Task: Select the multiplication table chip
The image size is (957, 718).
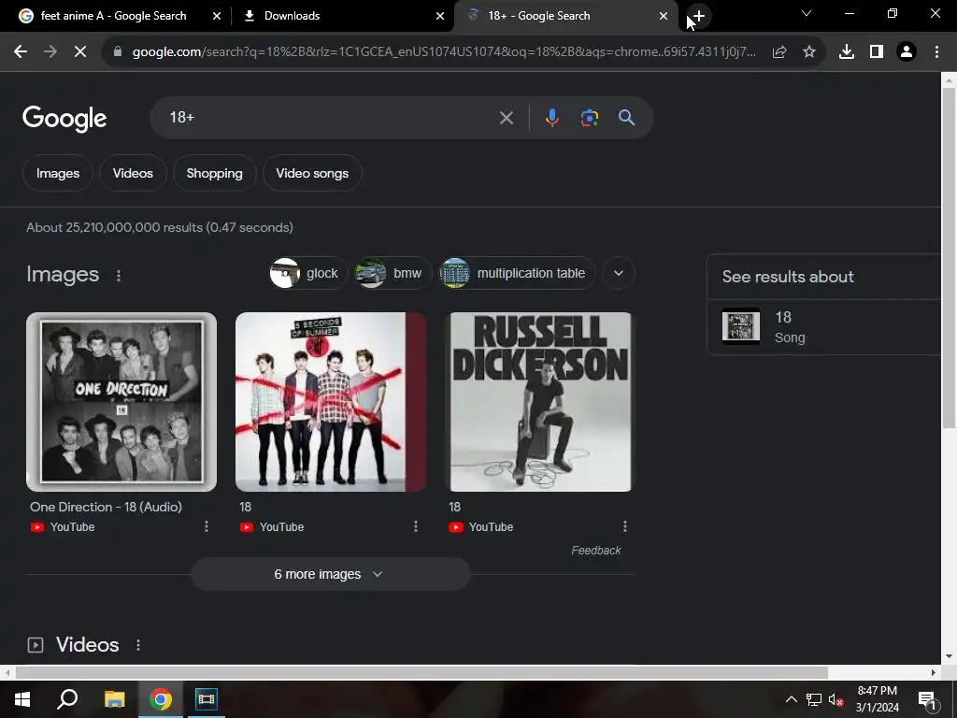Action: coord(516,273)
